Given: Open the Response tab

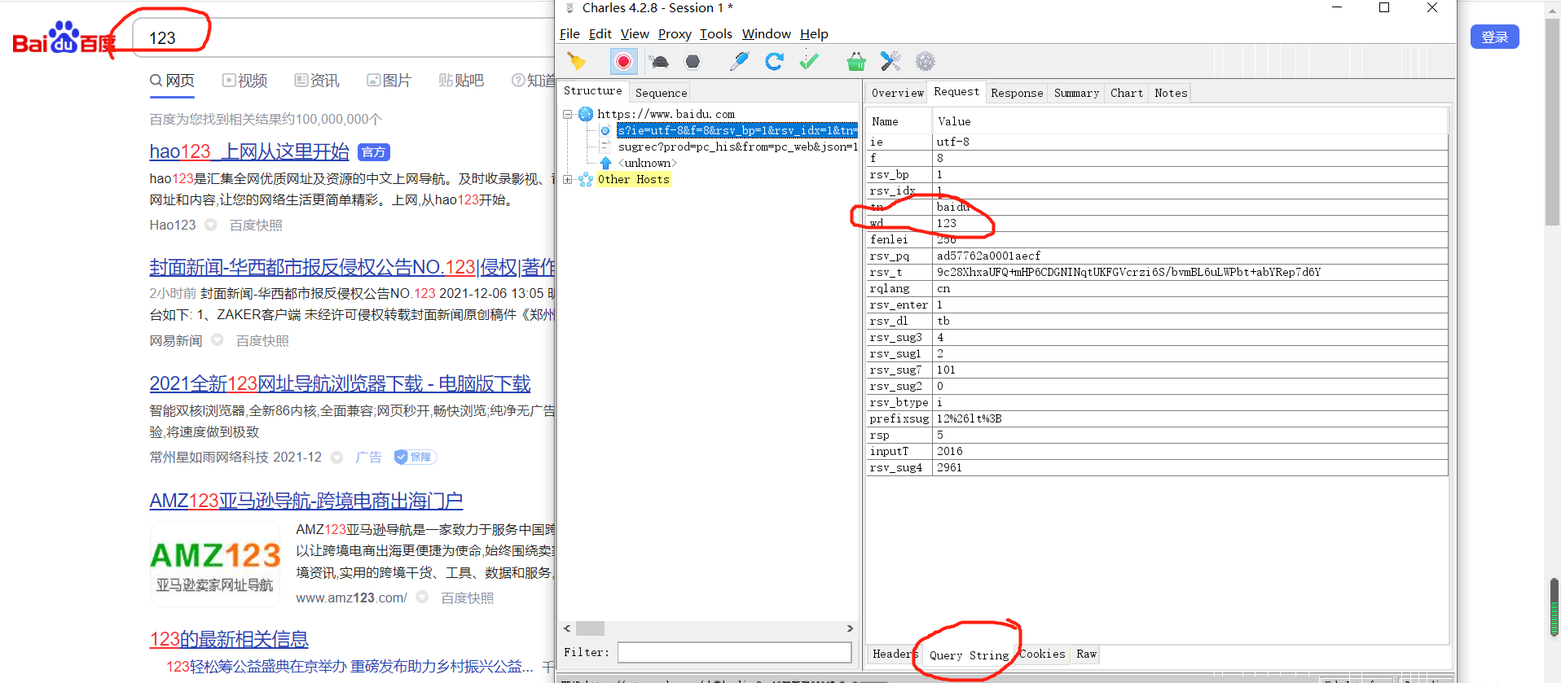Looking at the screenshot, I should point(1017,93).
